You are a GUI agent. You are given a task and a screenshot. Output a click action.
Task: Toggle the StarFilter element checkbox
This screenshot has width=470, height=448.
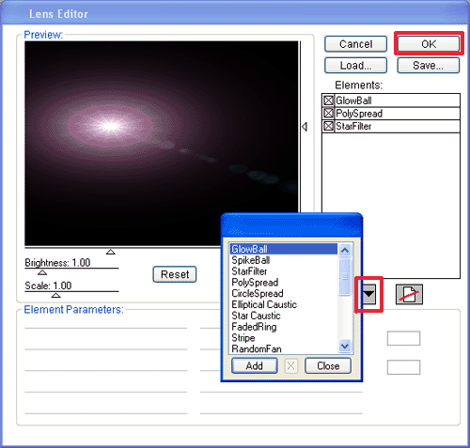328,126
